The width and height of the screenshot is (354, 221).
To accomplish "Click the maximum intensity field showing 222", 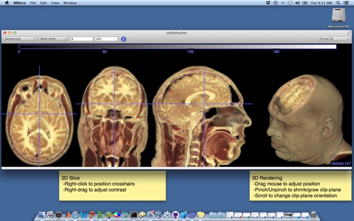I will pyautogui.click(x=106, y=39).
